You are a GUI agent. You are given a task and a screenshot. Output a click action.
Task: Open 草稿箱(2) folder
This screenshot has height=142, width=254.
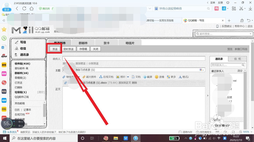[20, 78]
